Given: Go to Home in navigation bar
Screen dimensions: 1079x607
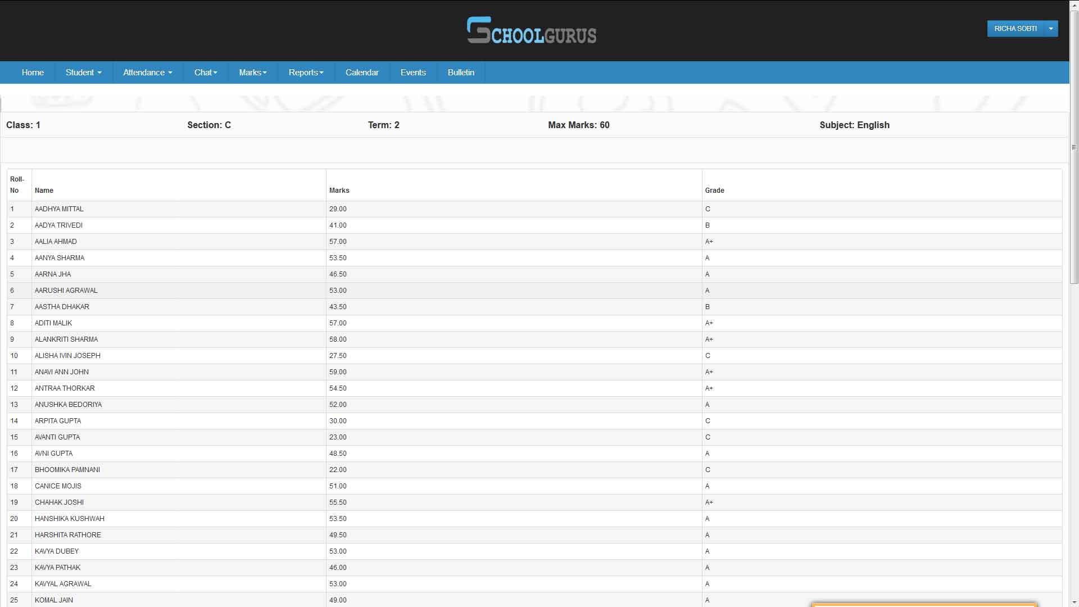Looking at the screenshot, I should coord(33,73).
